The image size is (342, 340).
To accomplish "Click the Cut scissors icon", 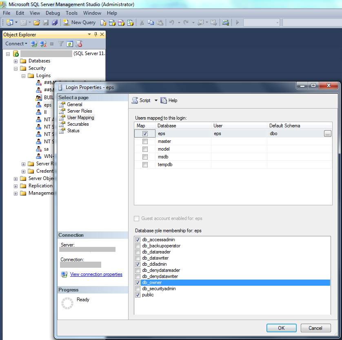I will point(142,22).
